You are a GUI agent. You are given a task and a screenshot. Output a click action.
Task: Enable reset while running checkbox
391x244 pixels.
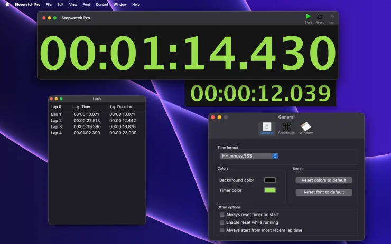coord(222,222)
